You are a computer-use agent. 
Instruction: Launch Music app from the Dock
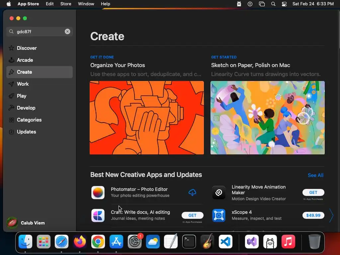tap(288, 241)
